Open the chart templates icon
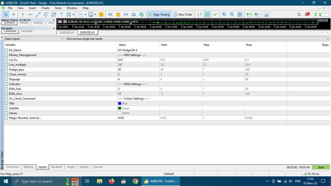 point(91,14)
